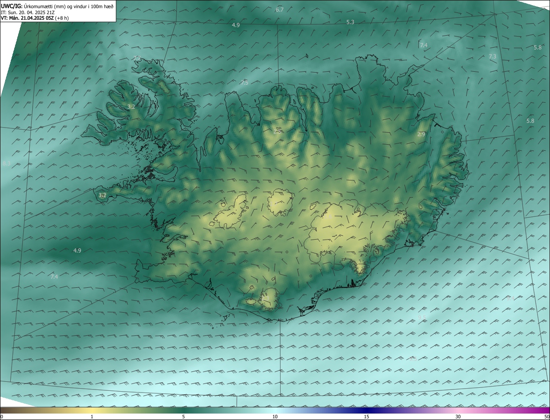Select the valid time 'VT: Mán. 21.04.2025 05Z'

(27, 18)
